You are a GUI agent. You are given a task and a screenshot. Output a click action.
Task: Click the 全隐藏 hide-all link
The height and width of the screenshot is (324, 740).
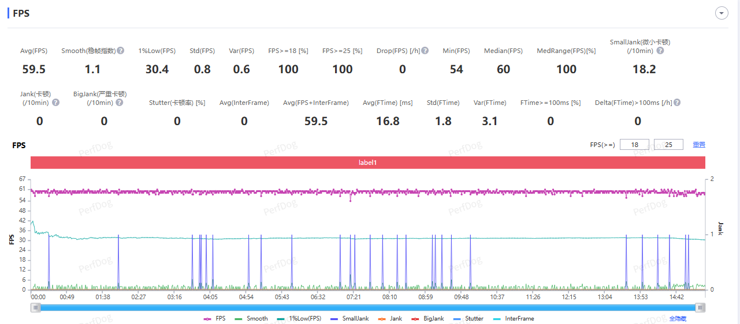(678, 318)
